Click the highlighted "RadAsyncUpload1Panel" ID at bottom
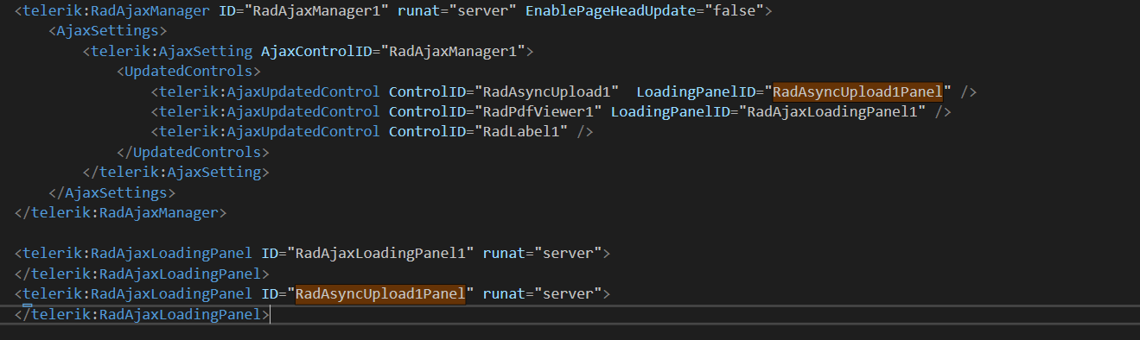 coord(381,294)
